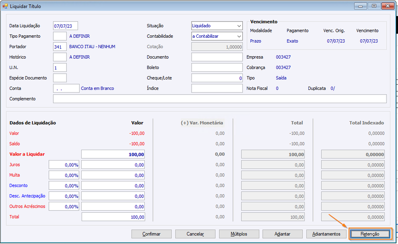Viewport: 398px width, 244px height.
Task: Click the Cancelar button
Action: (195, 234)
